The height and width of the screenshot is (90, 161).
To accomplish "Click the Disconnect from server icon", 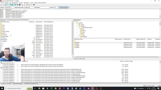I will [22, 5].
